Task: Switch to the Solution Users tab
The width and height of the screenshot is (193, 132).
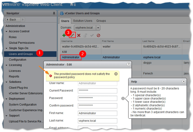Action: click(83, 21)
